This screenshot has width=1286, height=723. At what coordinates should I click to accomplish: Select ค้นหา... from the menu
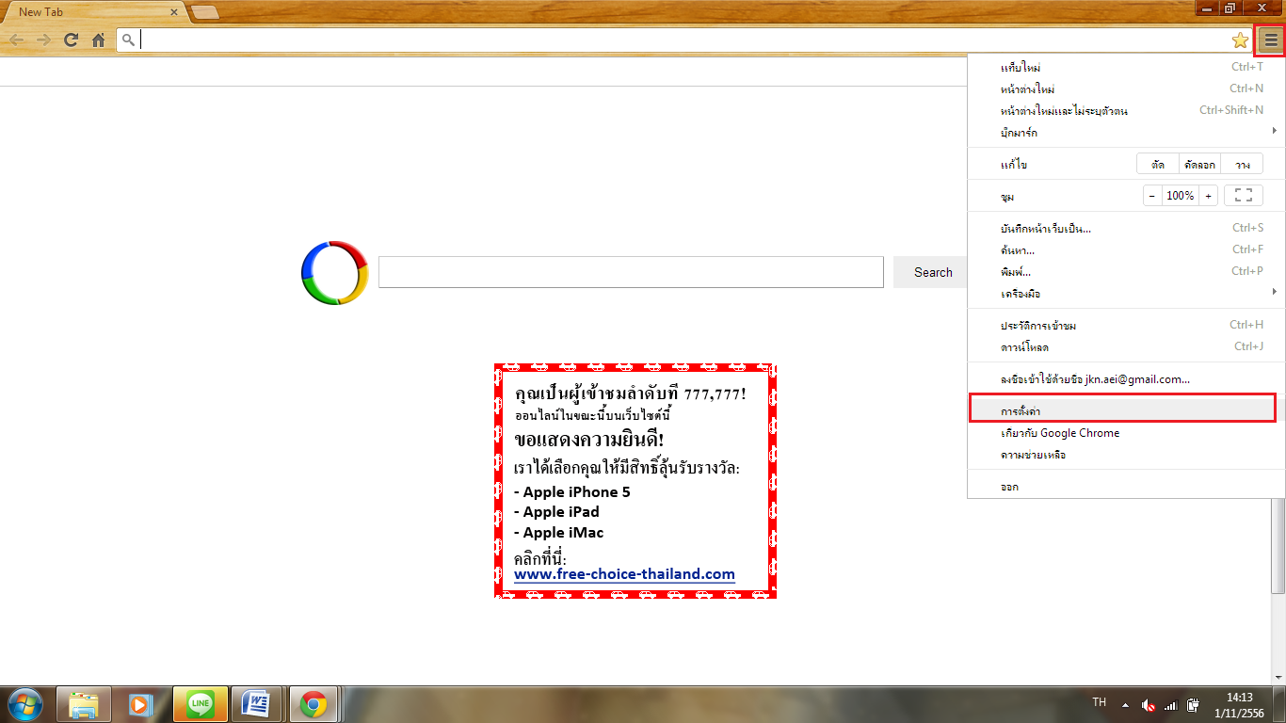pos(1126,249)
